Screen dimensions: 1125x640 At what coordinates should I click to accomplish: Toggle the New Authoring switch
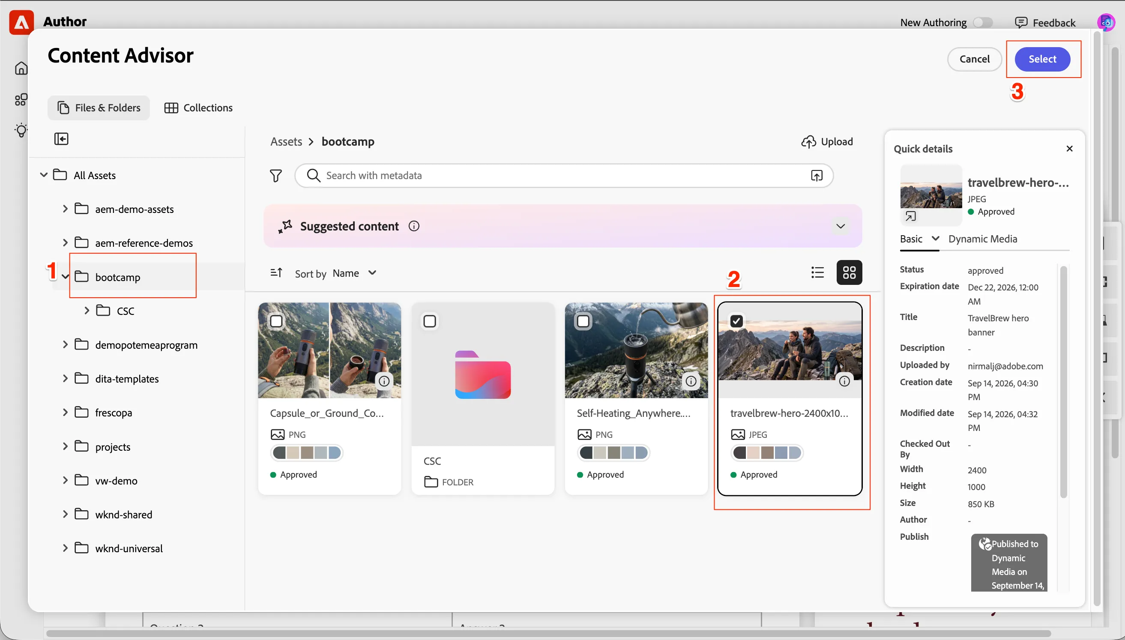pos(983,22)
